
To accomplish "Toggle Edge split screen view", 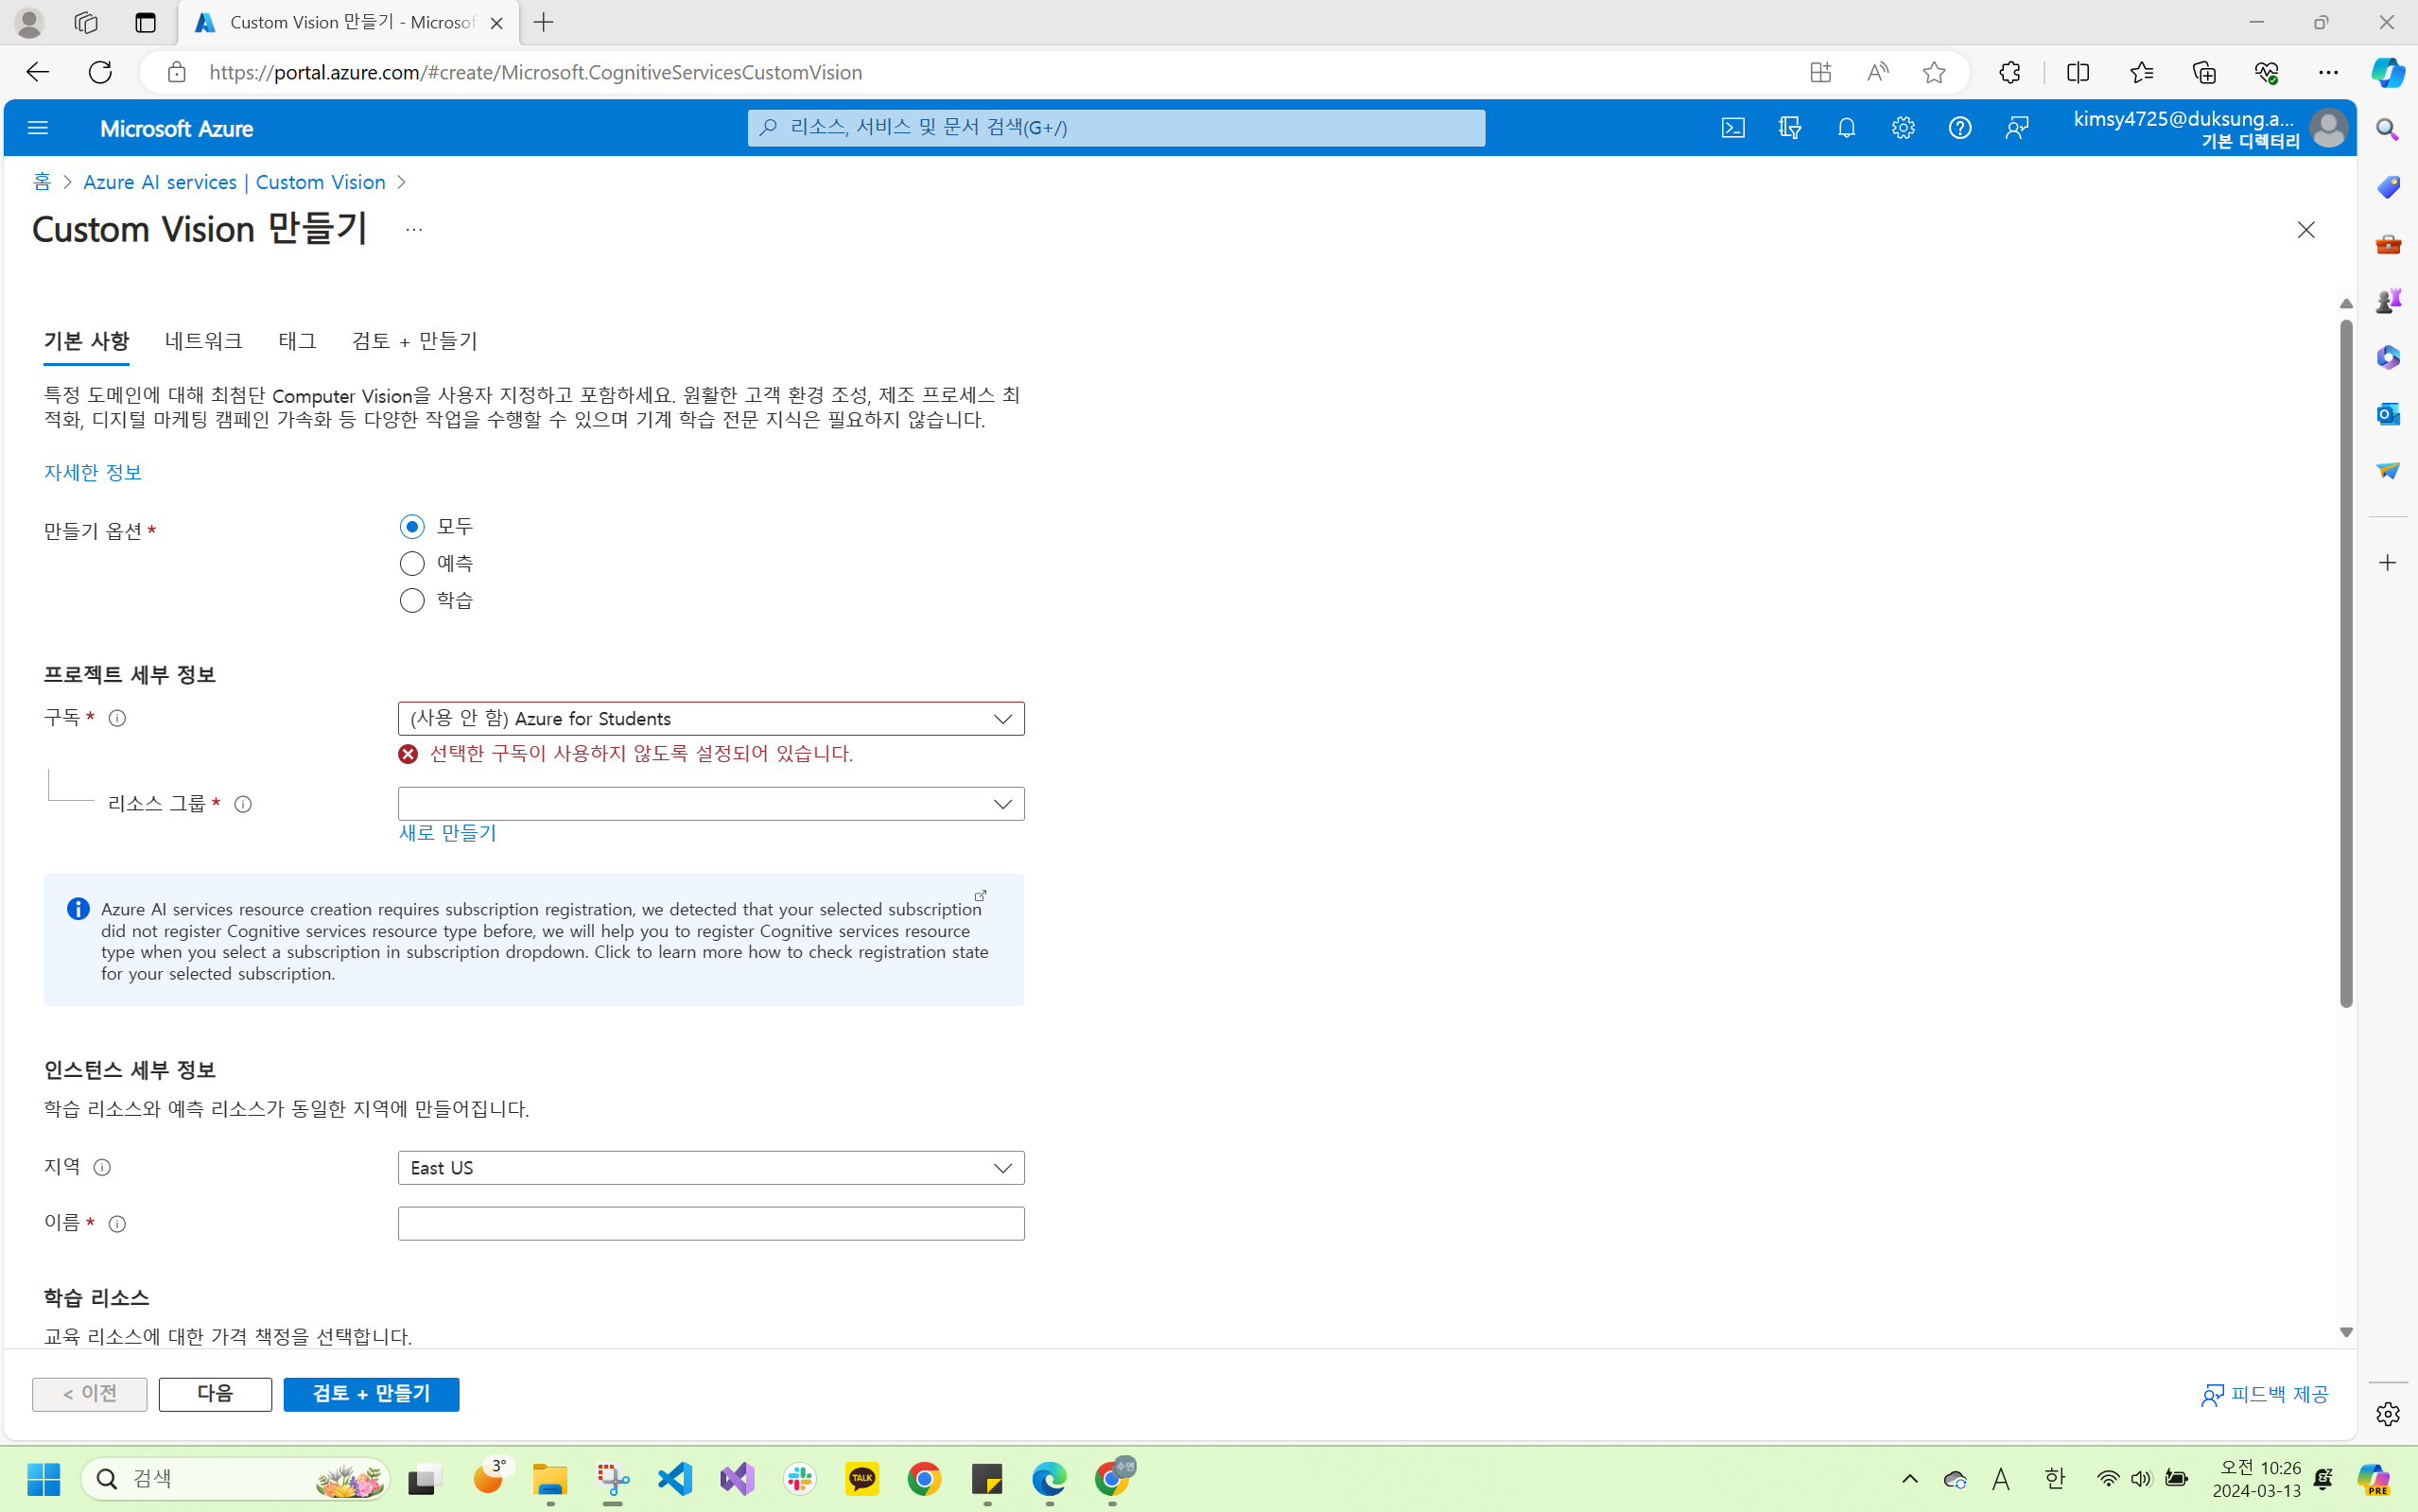I will pos(2078,72).
